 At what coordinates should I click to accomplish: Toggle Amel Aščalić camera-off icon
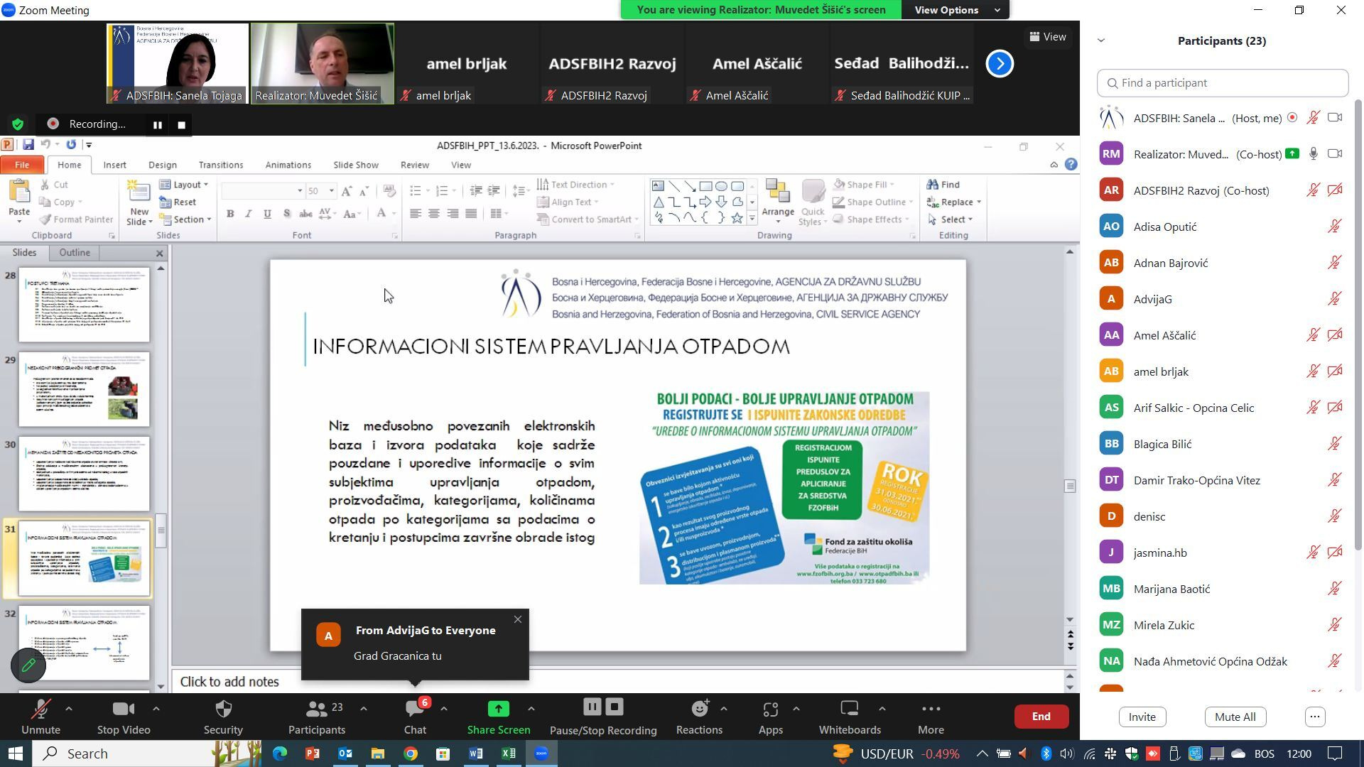coord(1335,335)
